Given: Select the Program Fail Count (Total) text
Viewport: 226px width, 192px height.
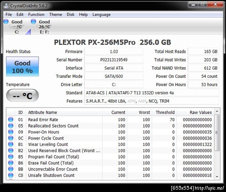Looking at the screenshot, I should click(53, 157).
